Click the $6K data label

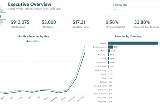click(111, 78)
